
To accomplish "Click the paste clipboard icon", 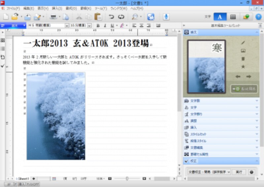I will [x=98, y=17].
